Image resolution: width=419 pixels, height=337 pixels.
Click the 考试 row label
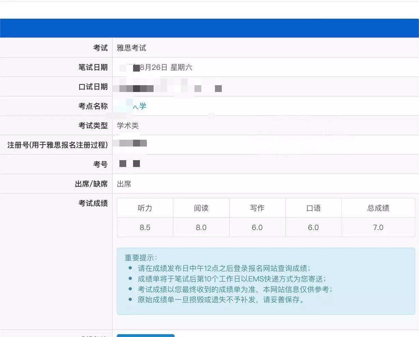click(x=101, y=48)
